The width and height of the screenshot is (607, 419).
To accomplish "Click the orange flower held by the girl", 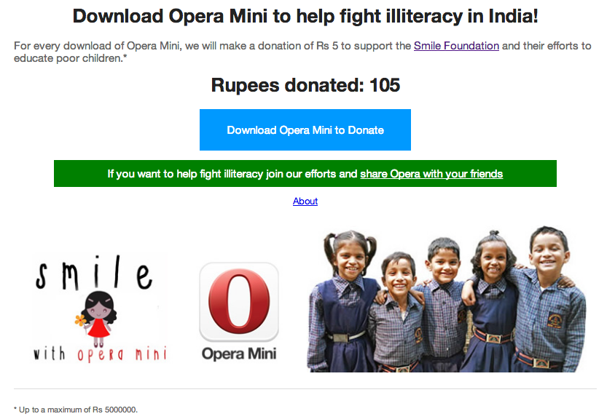I will (80, 321).
